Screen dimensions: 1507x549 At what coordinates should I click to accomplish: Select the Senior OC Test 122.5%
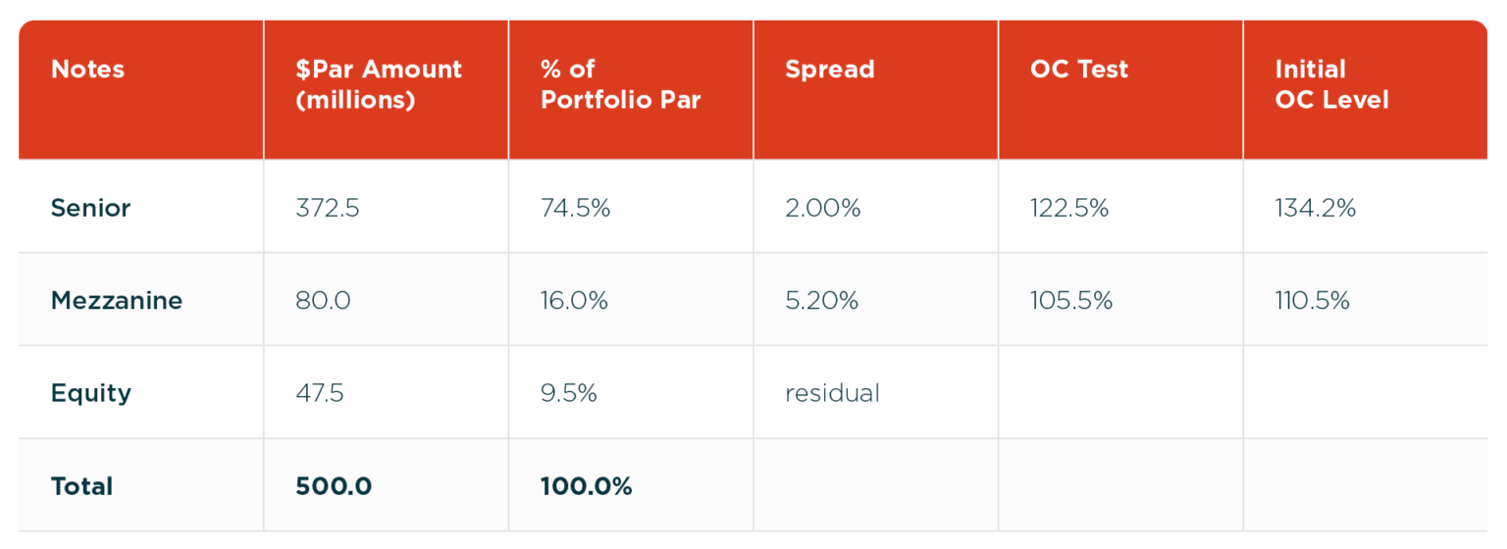1068,208
